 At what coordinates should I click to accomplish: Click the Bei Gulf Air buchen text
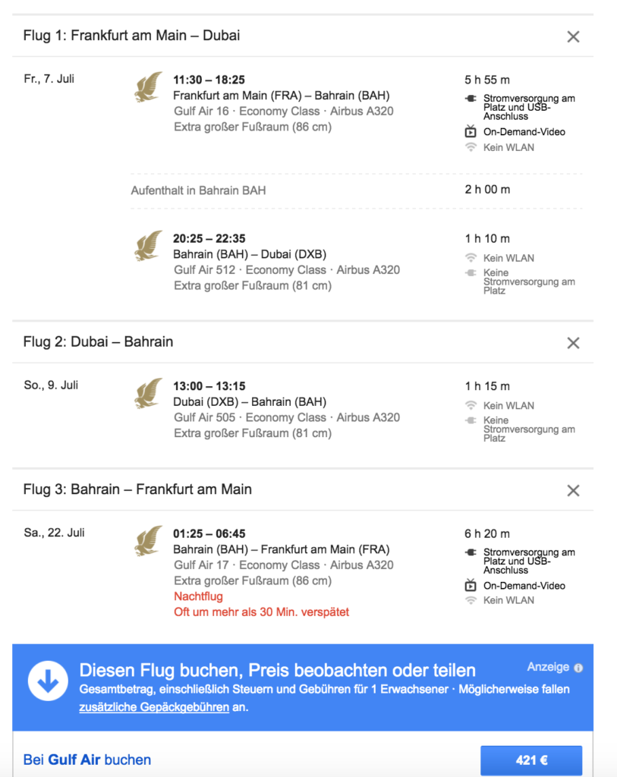87,760
